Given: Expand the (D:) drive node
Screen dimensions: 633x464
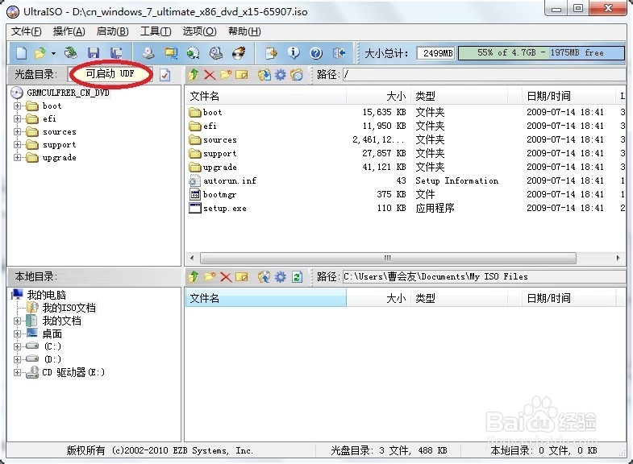Looking at the screenshot, I should (17, 359).
